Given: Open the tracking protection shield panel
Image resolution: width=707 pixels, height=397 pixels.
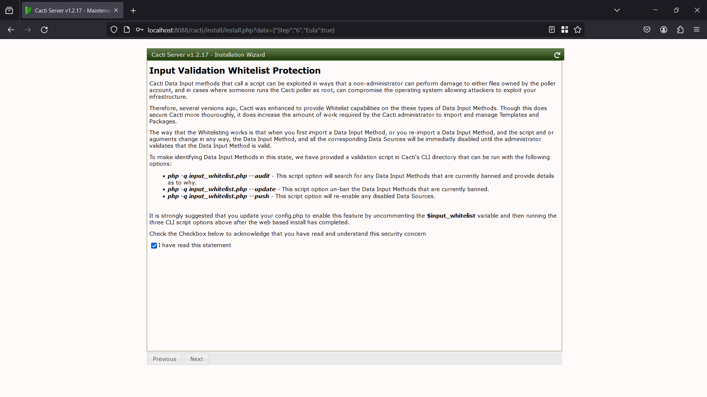Looking at the screenshot, I should pyautogui.click(x=114, y=30).
